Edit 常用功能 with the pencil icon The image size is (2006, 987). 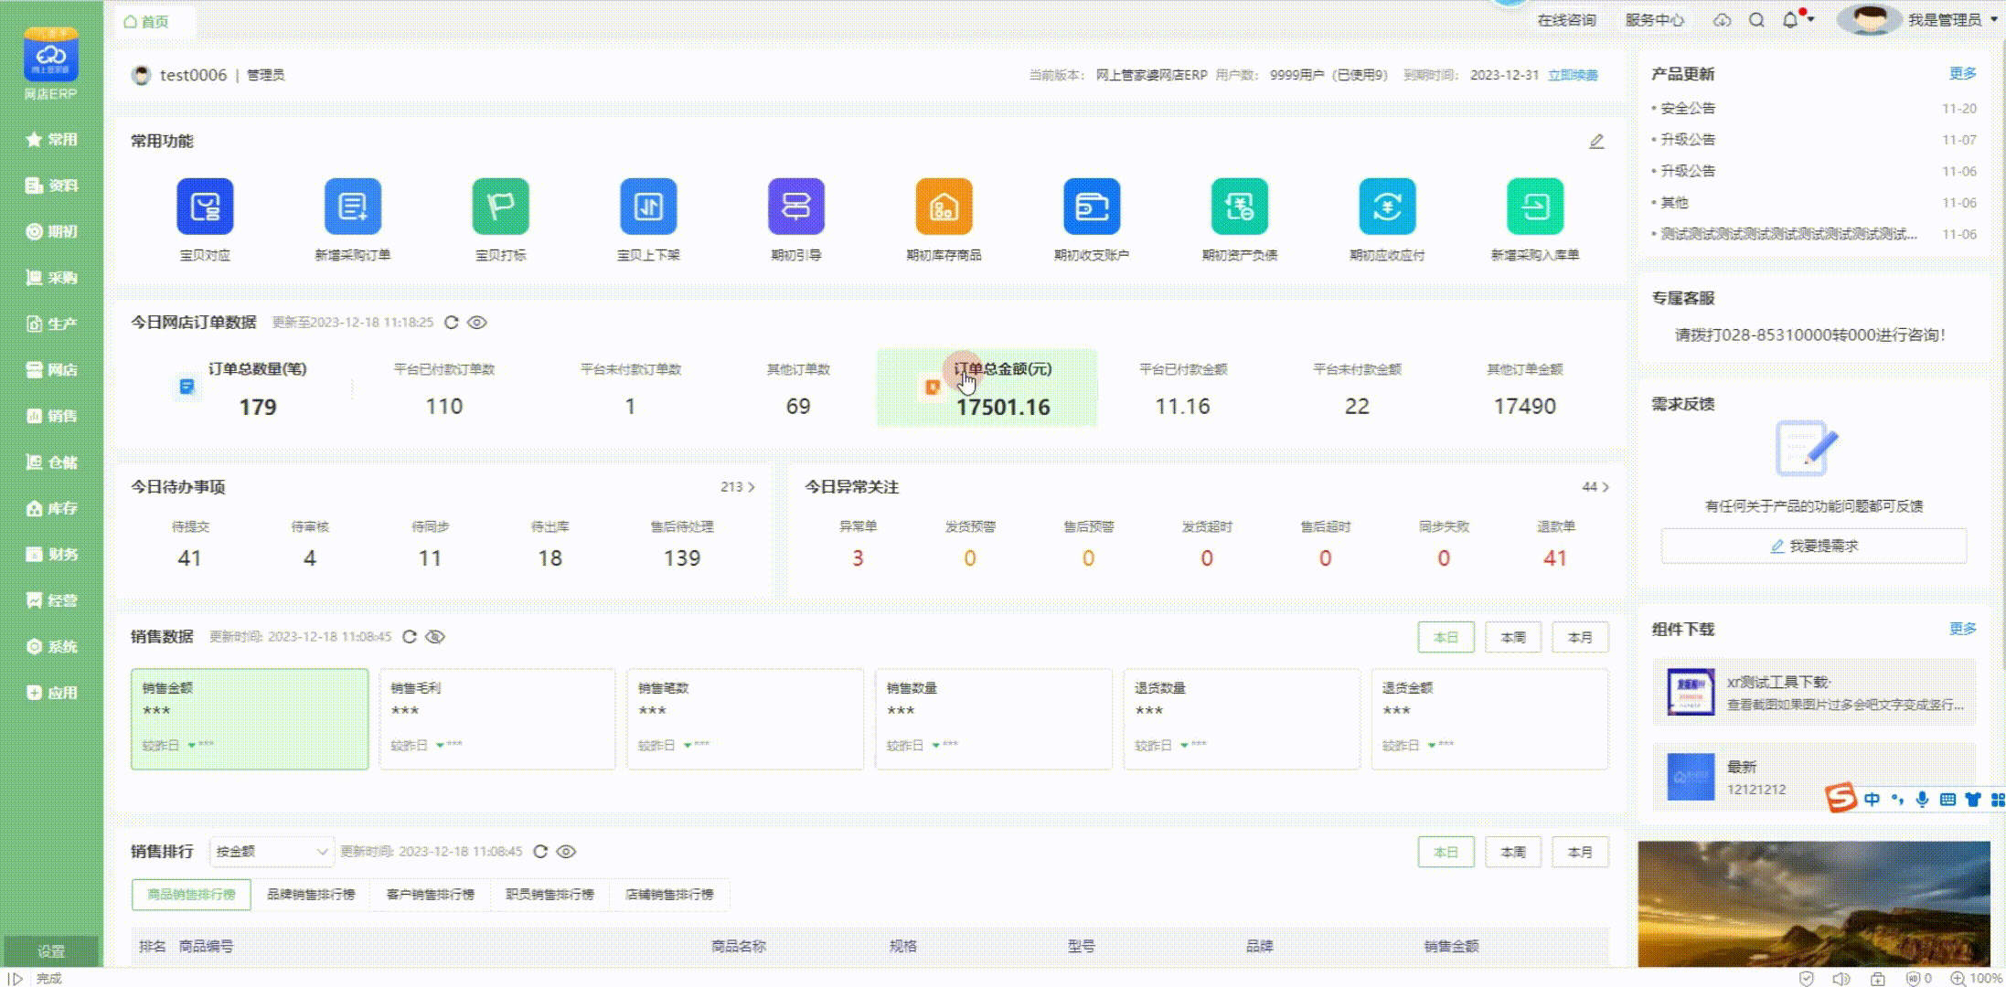pos(1596,142)
